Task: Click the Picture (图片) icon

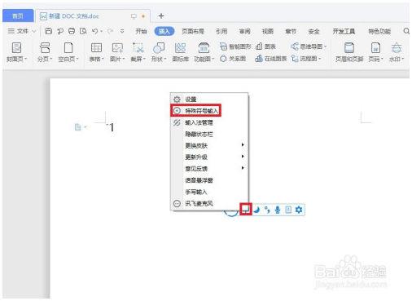Action: [x=117, y=48]
